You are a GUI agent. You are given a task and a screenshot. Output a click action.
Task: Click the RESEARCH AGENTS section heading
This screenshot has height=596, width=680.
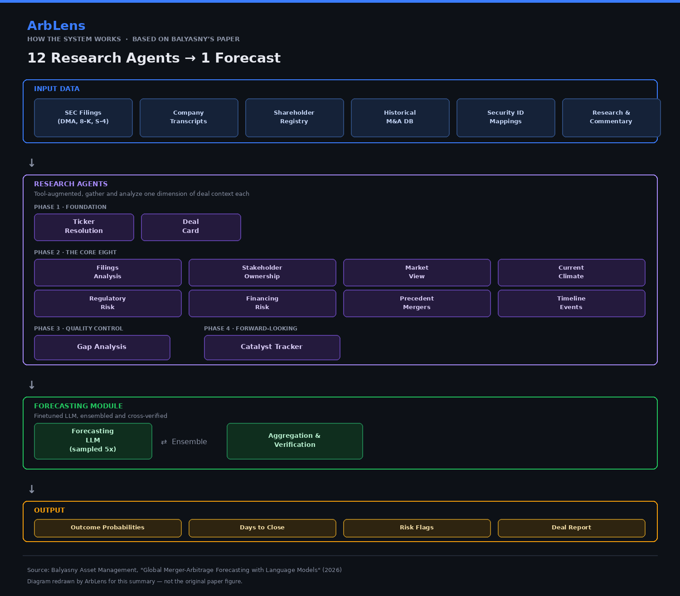[x=71, y=184]
